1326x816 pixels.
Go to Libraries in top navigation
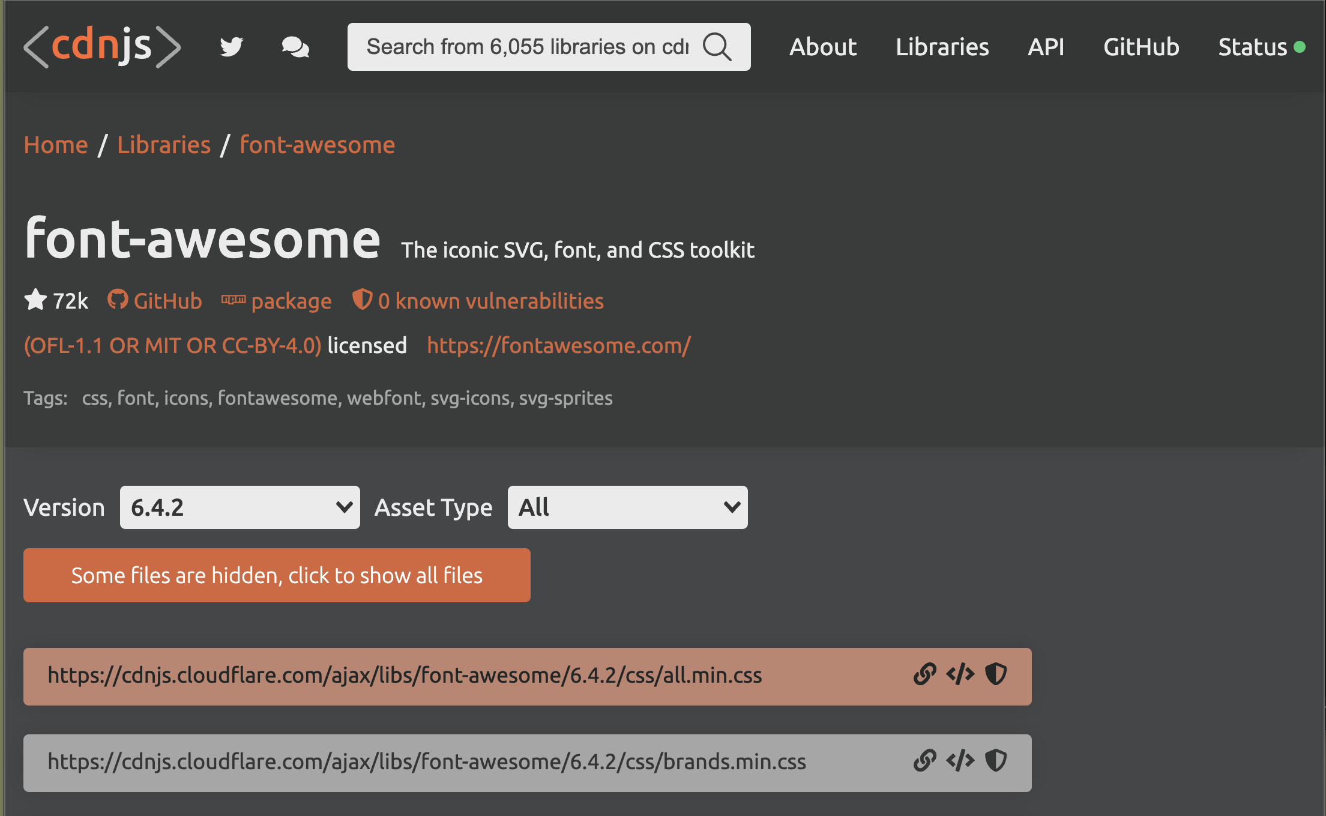click(x=942, y=47)
